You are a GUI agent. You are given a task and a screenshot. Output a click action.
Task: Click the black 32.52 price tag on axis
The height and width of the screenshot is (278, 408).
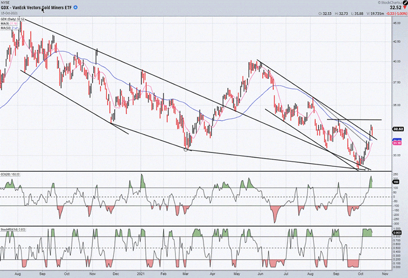click(x=398, y=129)
